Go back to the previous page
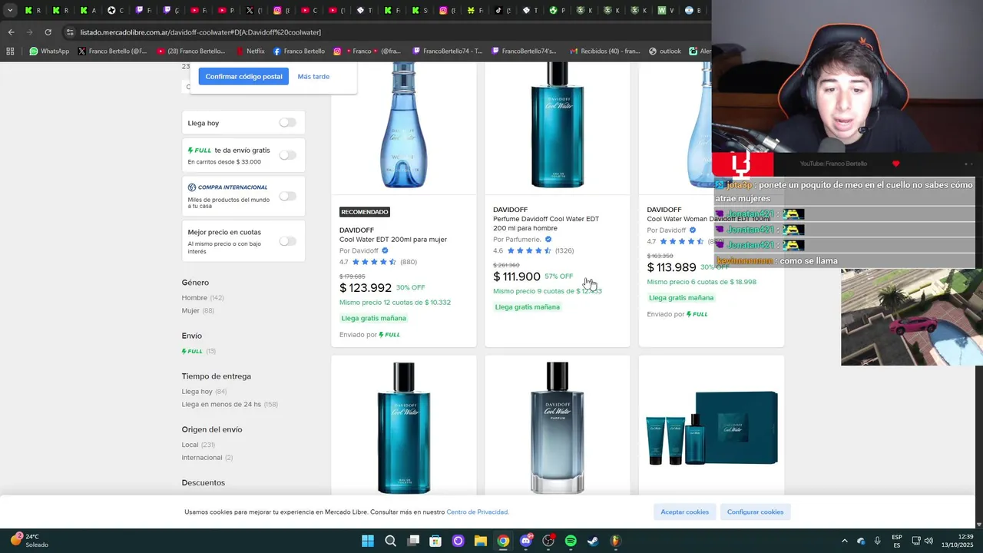Image resolution: width=983 pixels, height=553 pixels. click(11, 32)
